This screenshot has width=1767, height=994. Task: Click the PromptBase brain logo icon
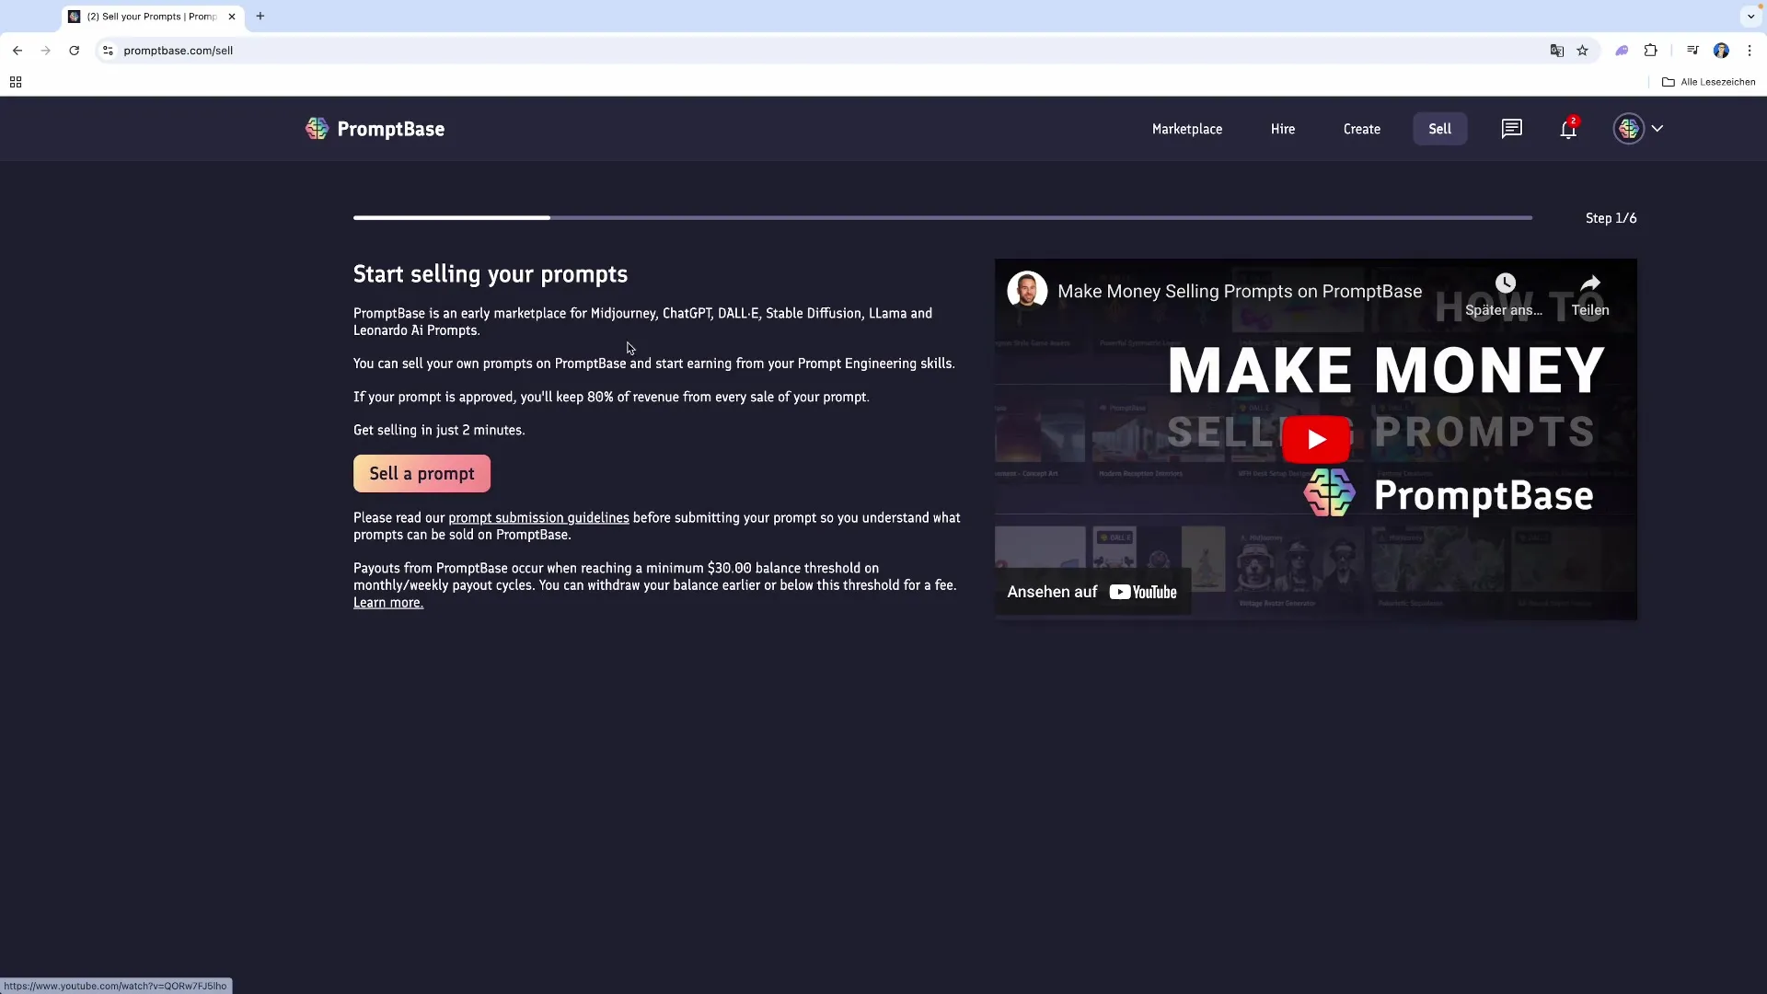click(x=317, y=129)
